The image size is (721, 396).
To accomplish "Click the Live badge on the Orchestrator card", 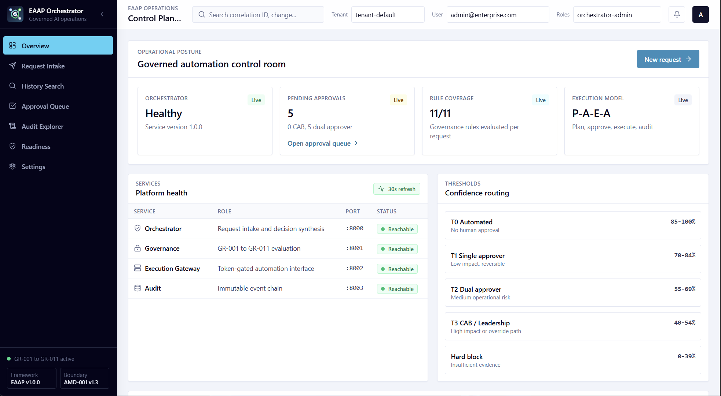I will 256,100.
